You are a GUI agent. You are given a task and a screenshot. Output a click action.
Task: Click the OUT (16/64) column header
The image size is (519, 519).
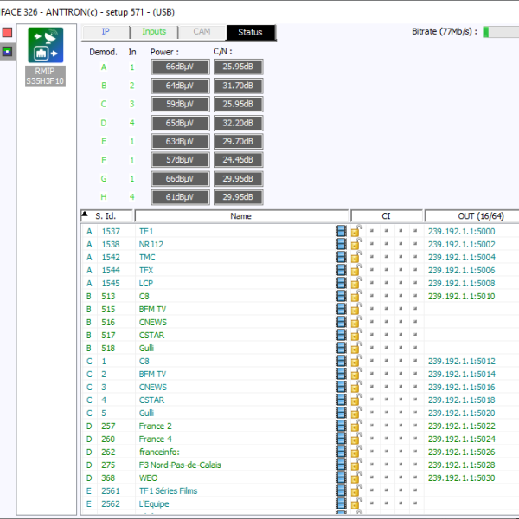pos(471,215)
